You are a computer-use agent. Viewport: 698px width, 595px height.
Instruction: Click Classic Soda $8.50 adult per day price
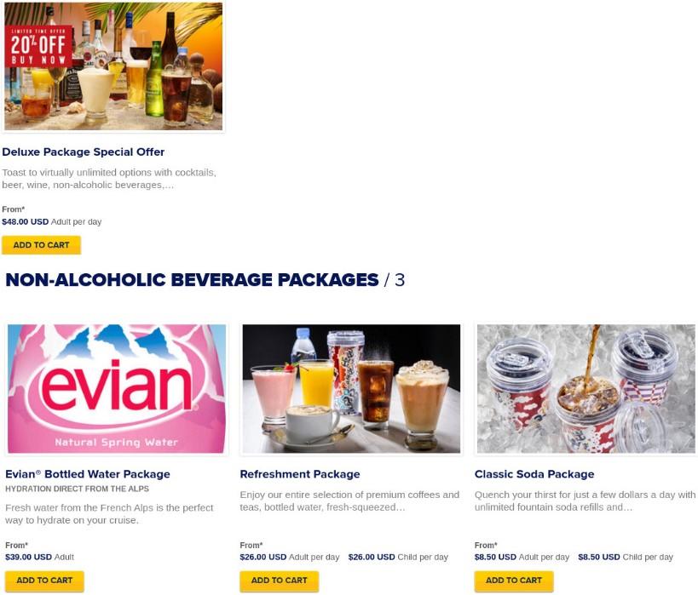click(522, 557)
